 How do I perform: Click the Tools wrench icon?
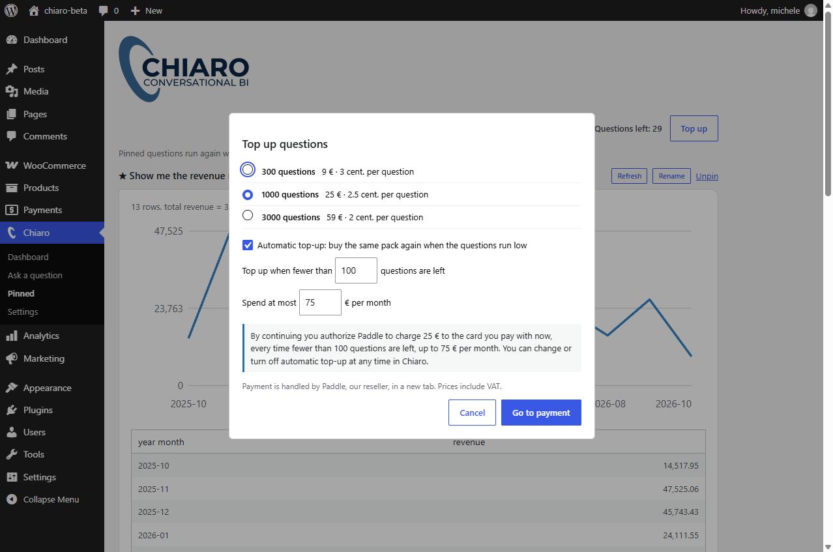pos(12,454)
